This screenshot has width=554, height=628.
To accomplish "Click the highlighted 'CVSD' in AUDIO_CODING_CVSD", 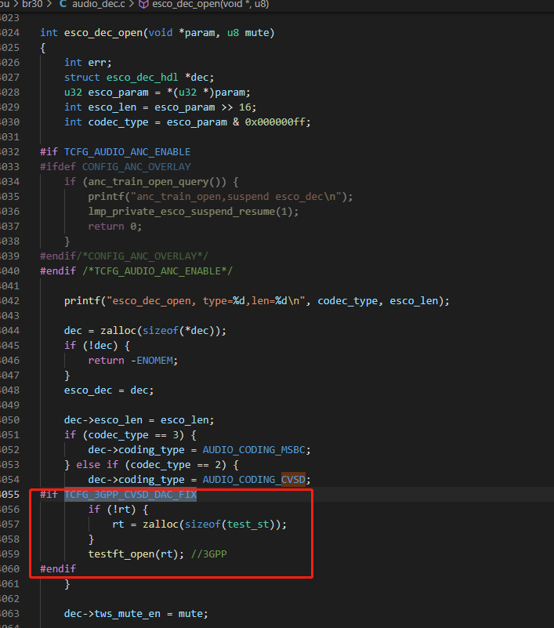I will coord(293,480).
